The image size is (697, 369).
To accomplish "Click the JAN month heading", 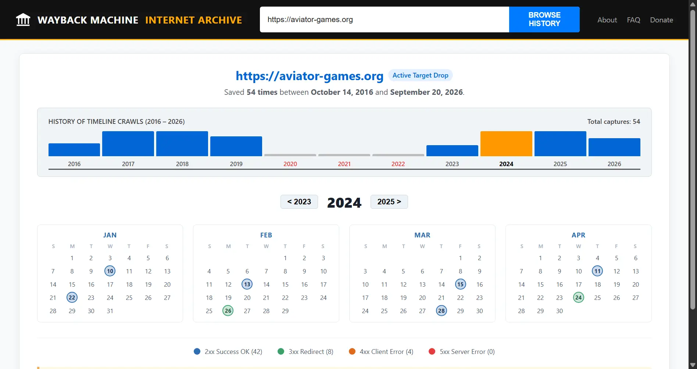I will [110, 235].
